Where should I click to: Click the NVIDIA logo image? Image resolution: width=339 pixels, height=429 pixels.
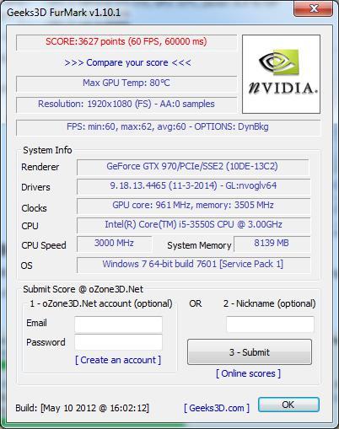click(281, 74)
